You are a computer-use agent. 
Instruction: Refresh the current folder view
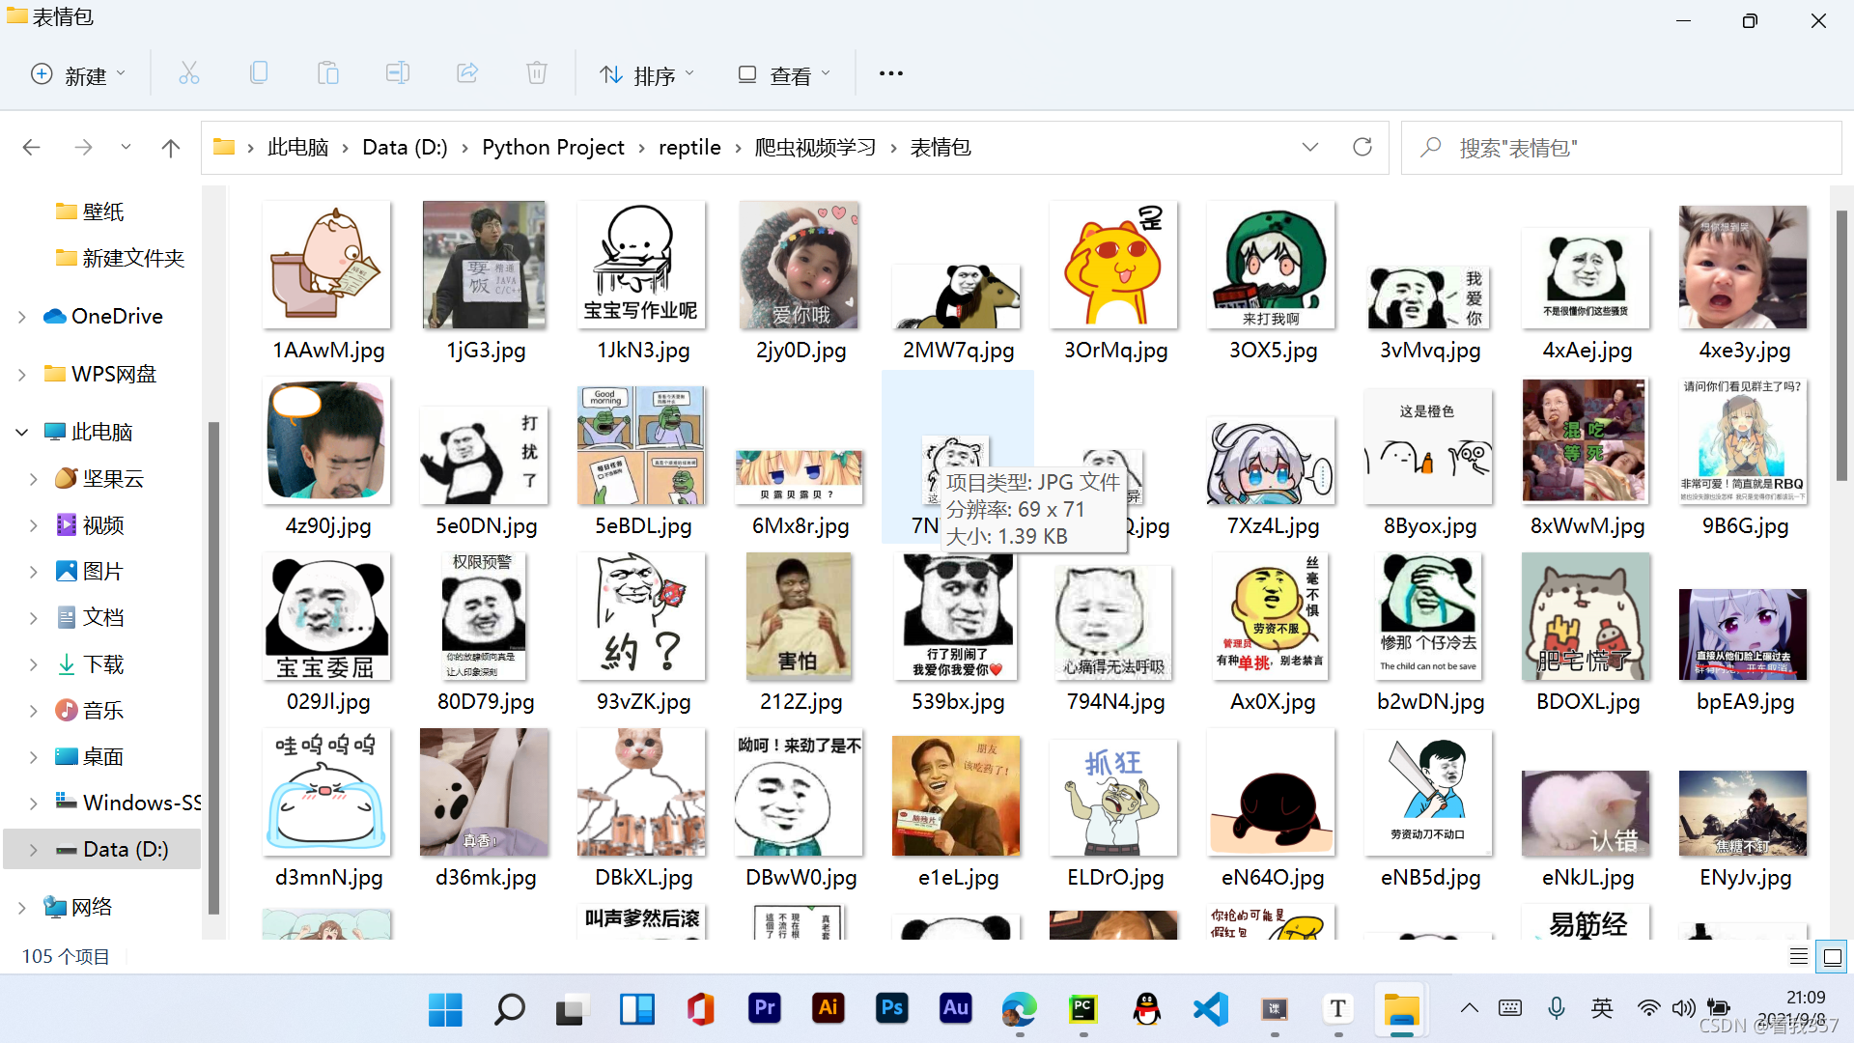(x=1362, y=147)
